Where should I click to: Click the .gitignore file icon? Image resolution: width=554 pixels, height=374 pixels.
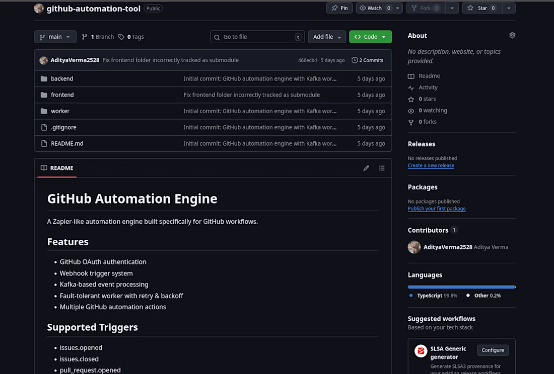[44, 127]
